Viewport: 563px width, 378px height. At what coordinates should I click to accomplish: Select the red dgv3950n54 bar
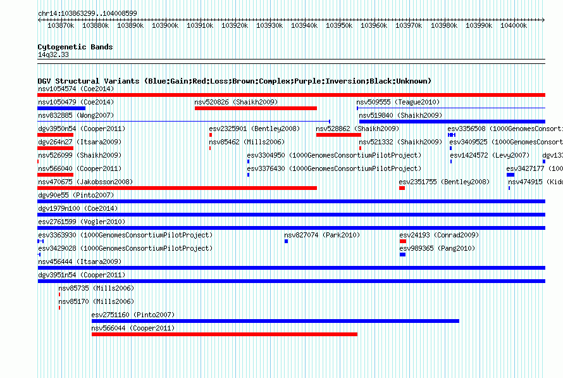click(x=55, y=135)
